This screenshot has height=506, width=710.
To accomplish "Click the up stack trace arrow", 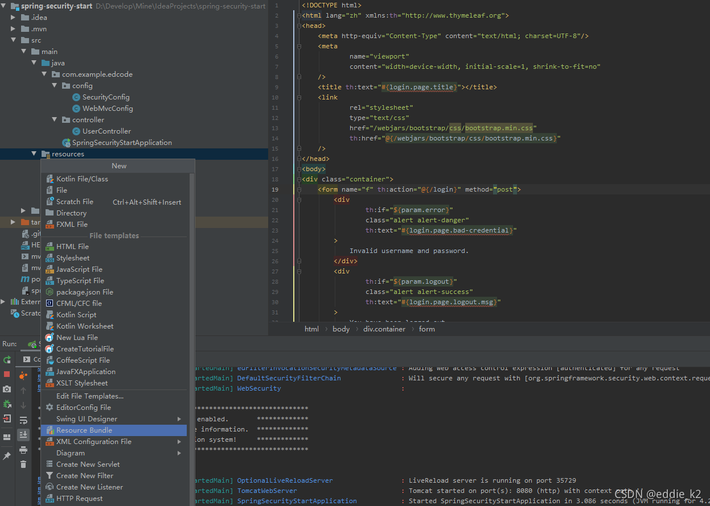I will [x=23, y=391].
